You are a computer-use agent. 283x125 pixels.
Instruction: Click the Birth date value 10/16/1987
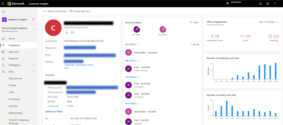(73, 97)
